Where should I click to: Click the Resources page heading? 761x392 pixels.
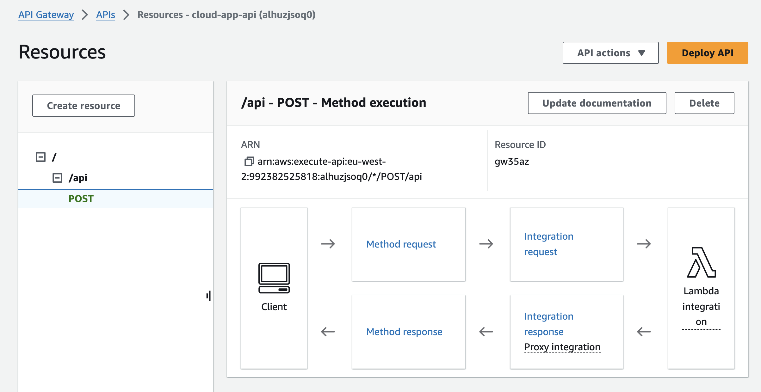click(62, 52)
